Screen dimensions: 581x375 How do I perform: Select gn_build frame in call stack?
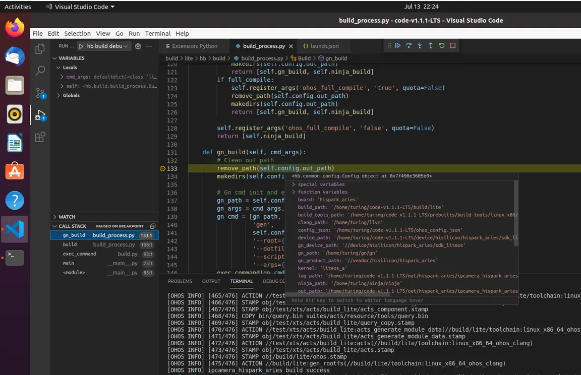(x=104, y=235)
